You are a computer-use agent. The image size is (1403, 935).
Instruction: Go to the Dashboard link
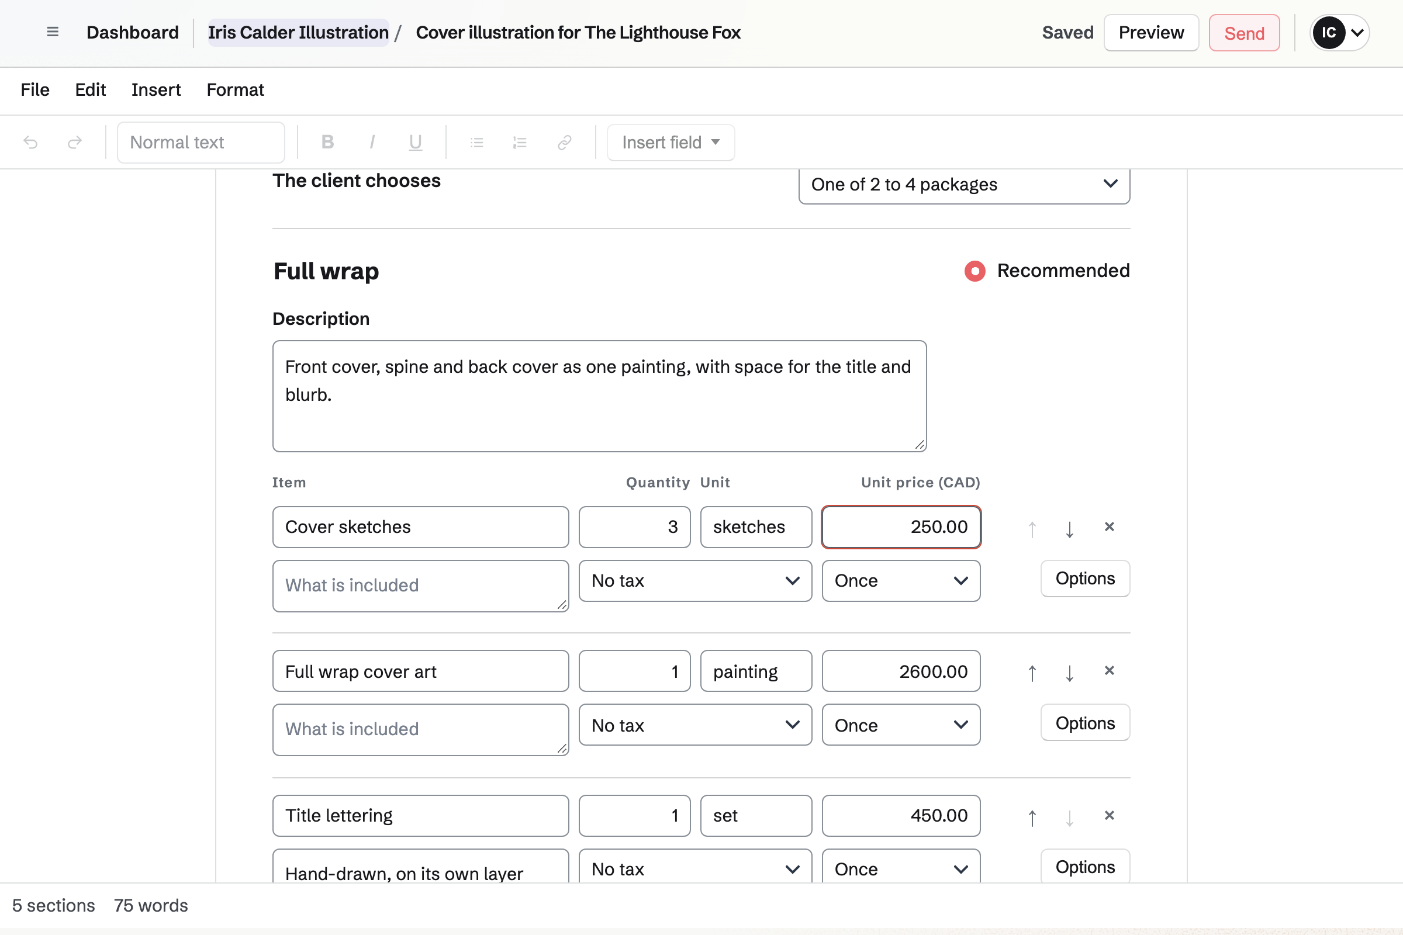(x=133, y=32)
